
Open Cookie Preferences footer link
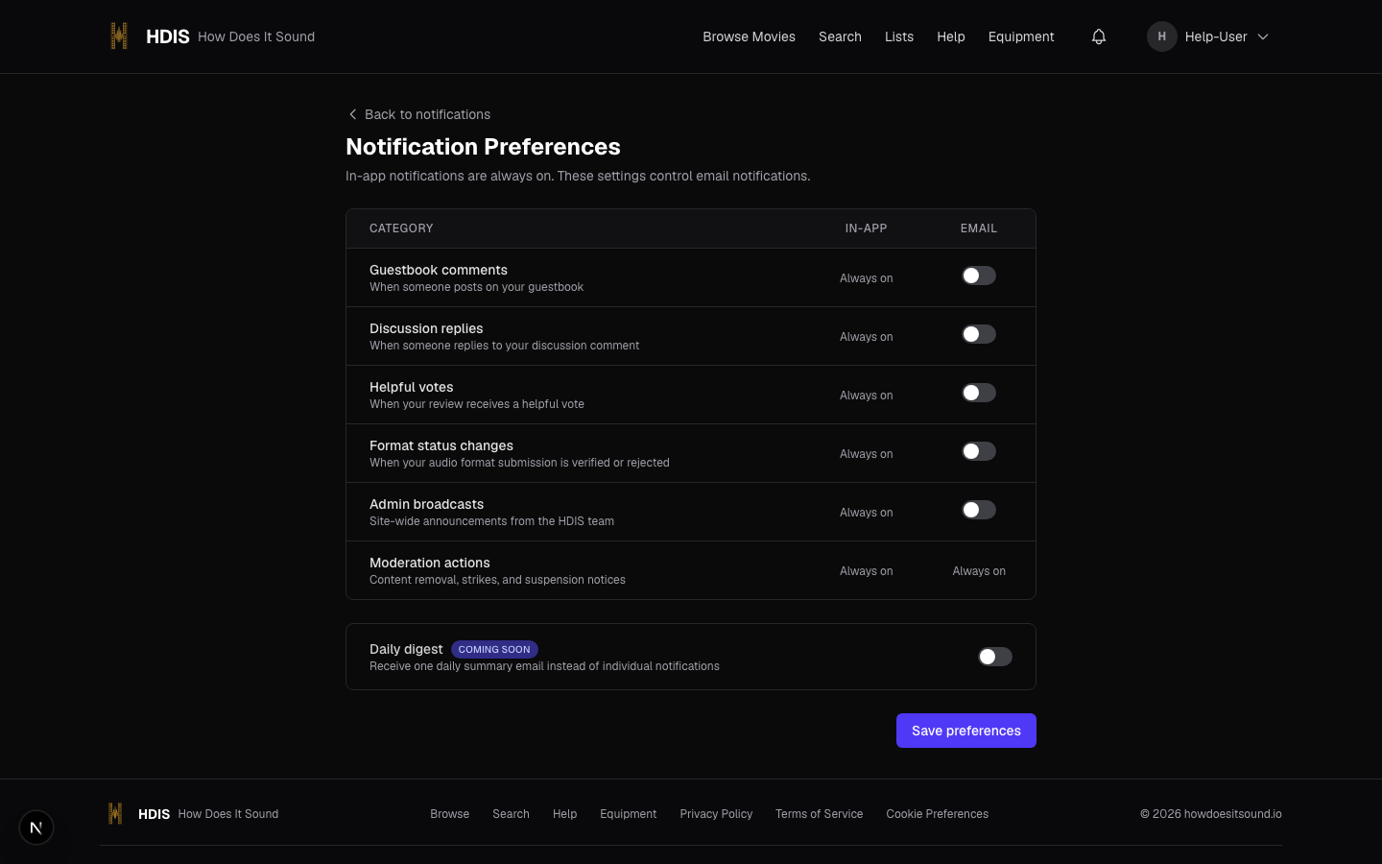[937, 814]
